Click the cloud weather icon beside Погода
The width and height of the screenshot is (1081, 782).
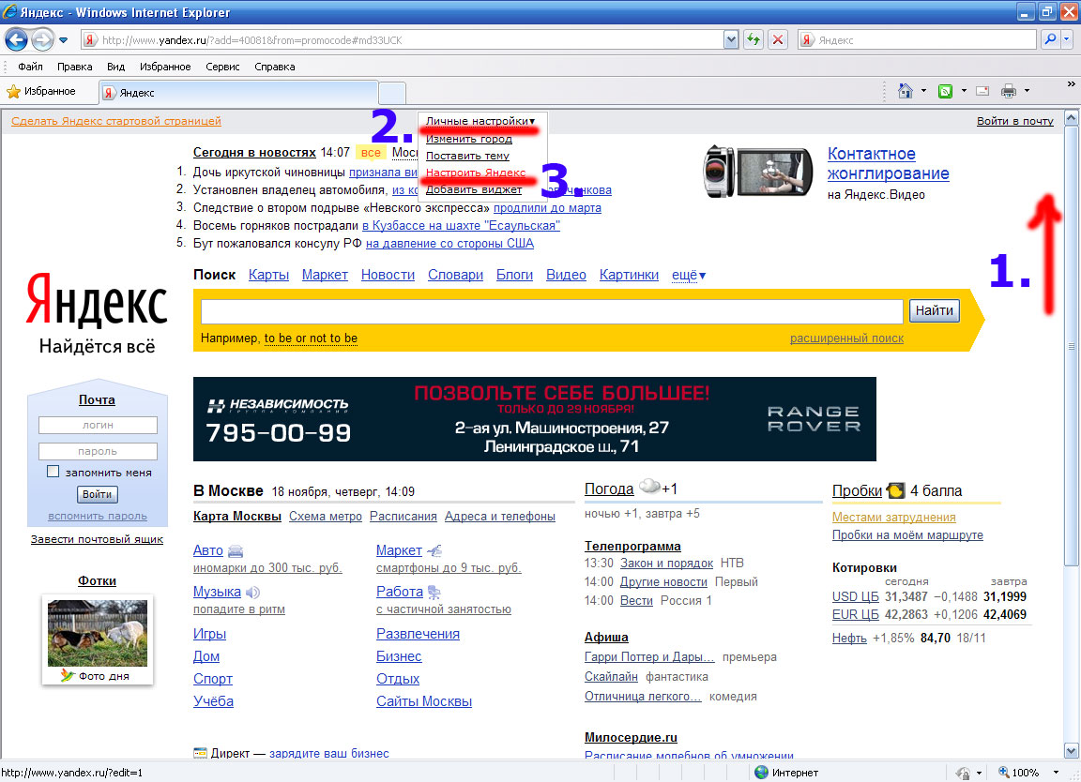coord(649,487)
